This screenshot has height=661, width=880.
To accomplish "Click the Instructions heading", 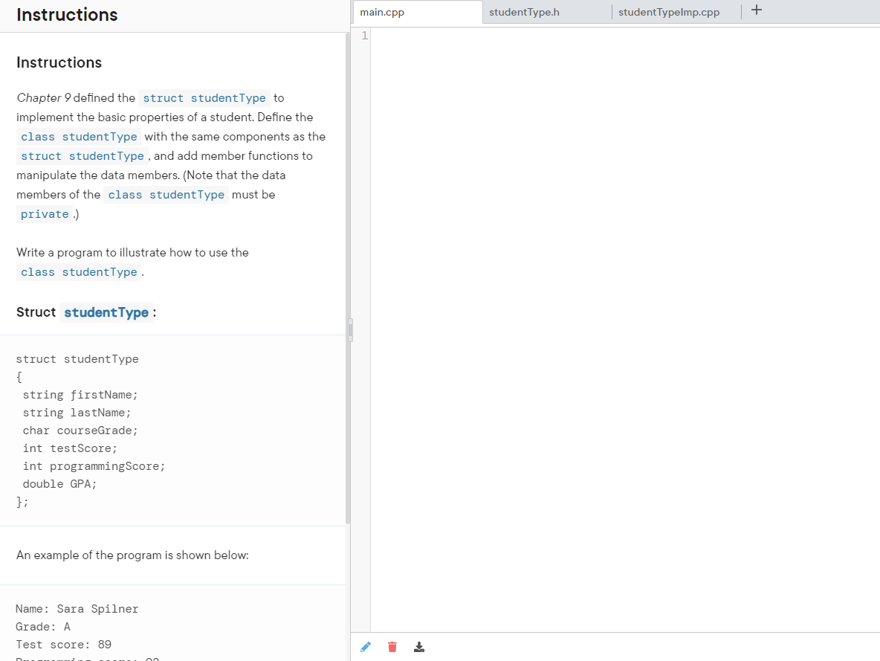I will 59,62.
